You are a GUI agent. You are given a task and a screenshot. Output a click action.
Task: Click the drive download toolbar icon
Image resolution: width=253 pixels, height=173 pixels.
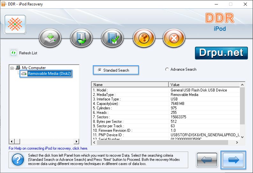(50, 38)
